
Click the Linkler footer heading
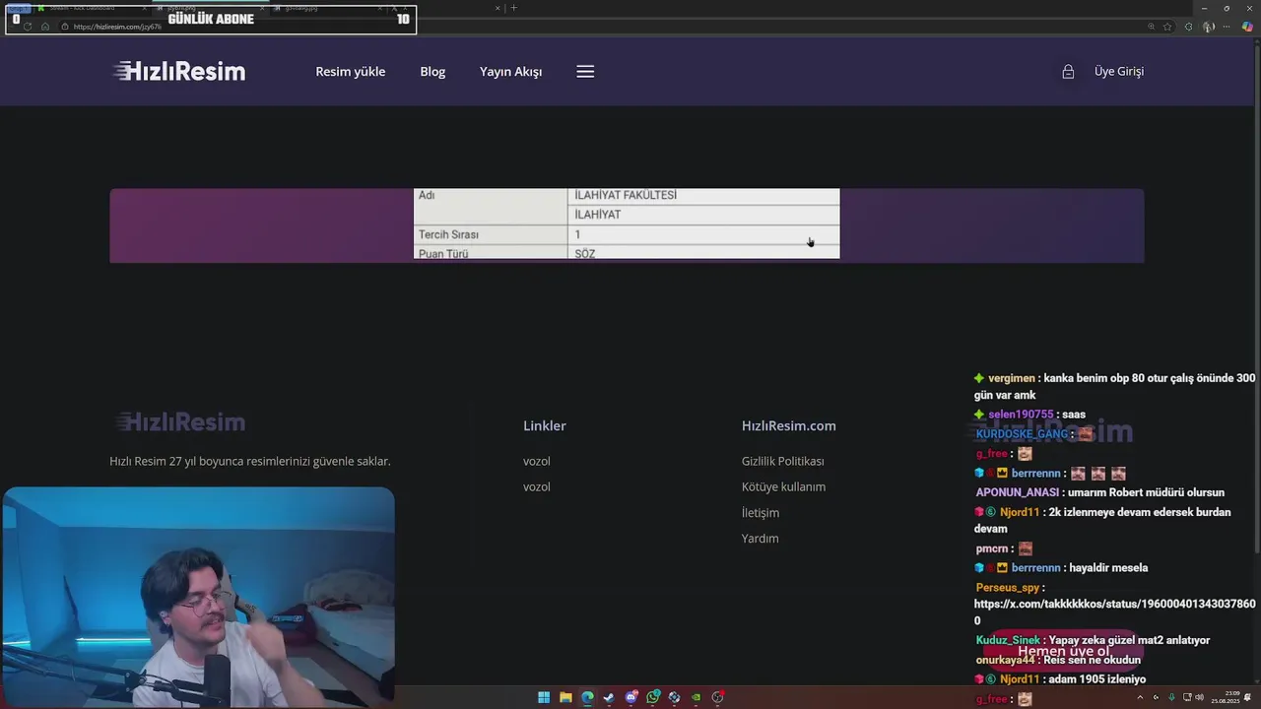[544, 425]
